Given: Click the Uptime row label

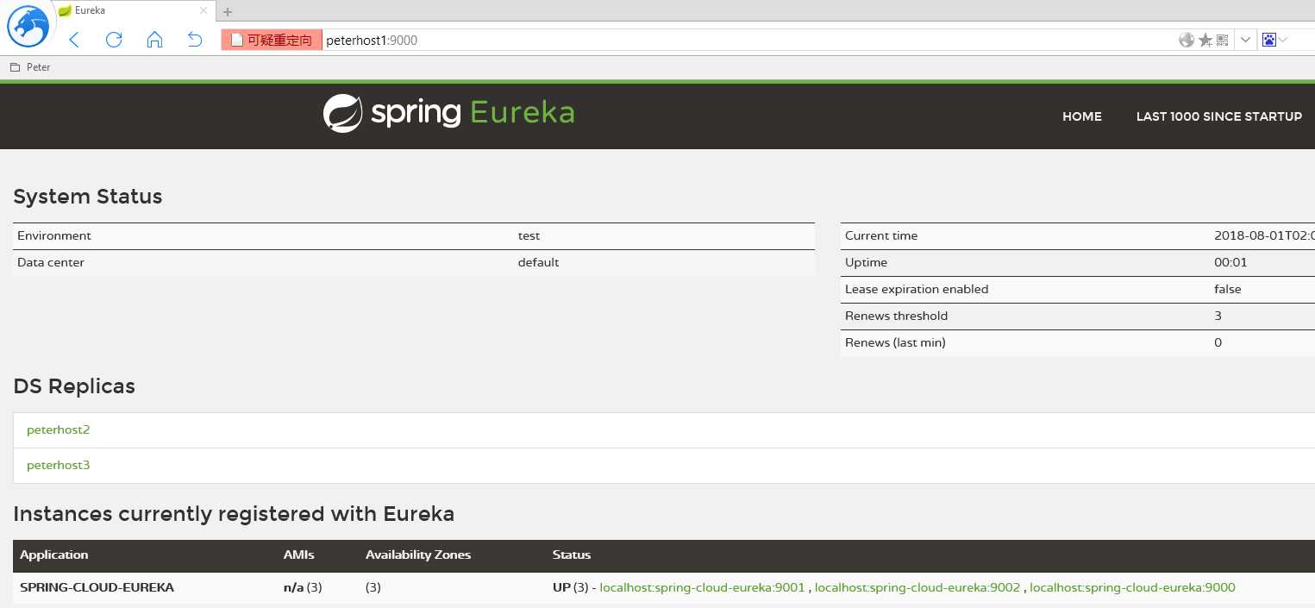Looking at the screenshot, I should pyautogui.click(x=866, y=262).
